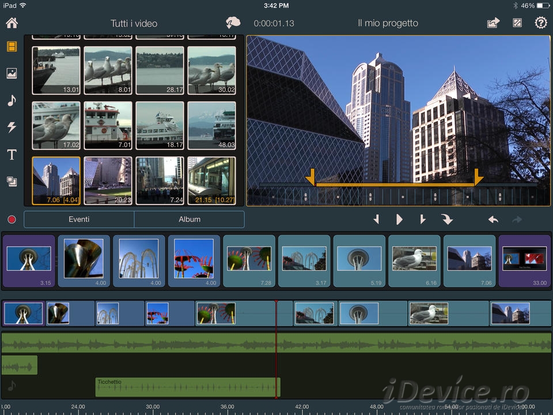The image size is (553, 415).
Task: Select the 6.16 seagull storyboard clip
Action: [x=414, y=261]
